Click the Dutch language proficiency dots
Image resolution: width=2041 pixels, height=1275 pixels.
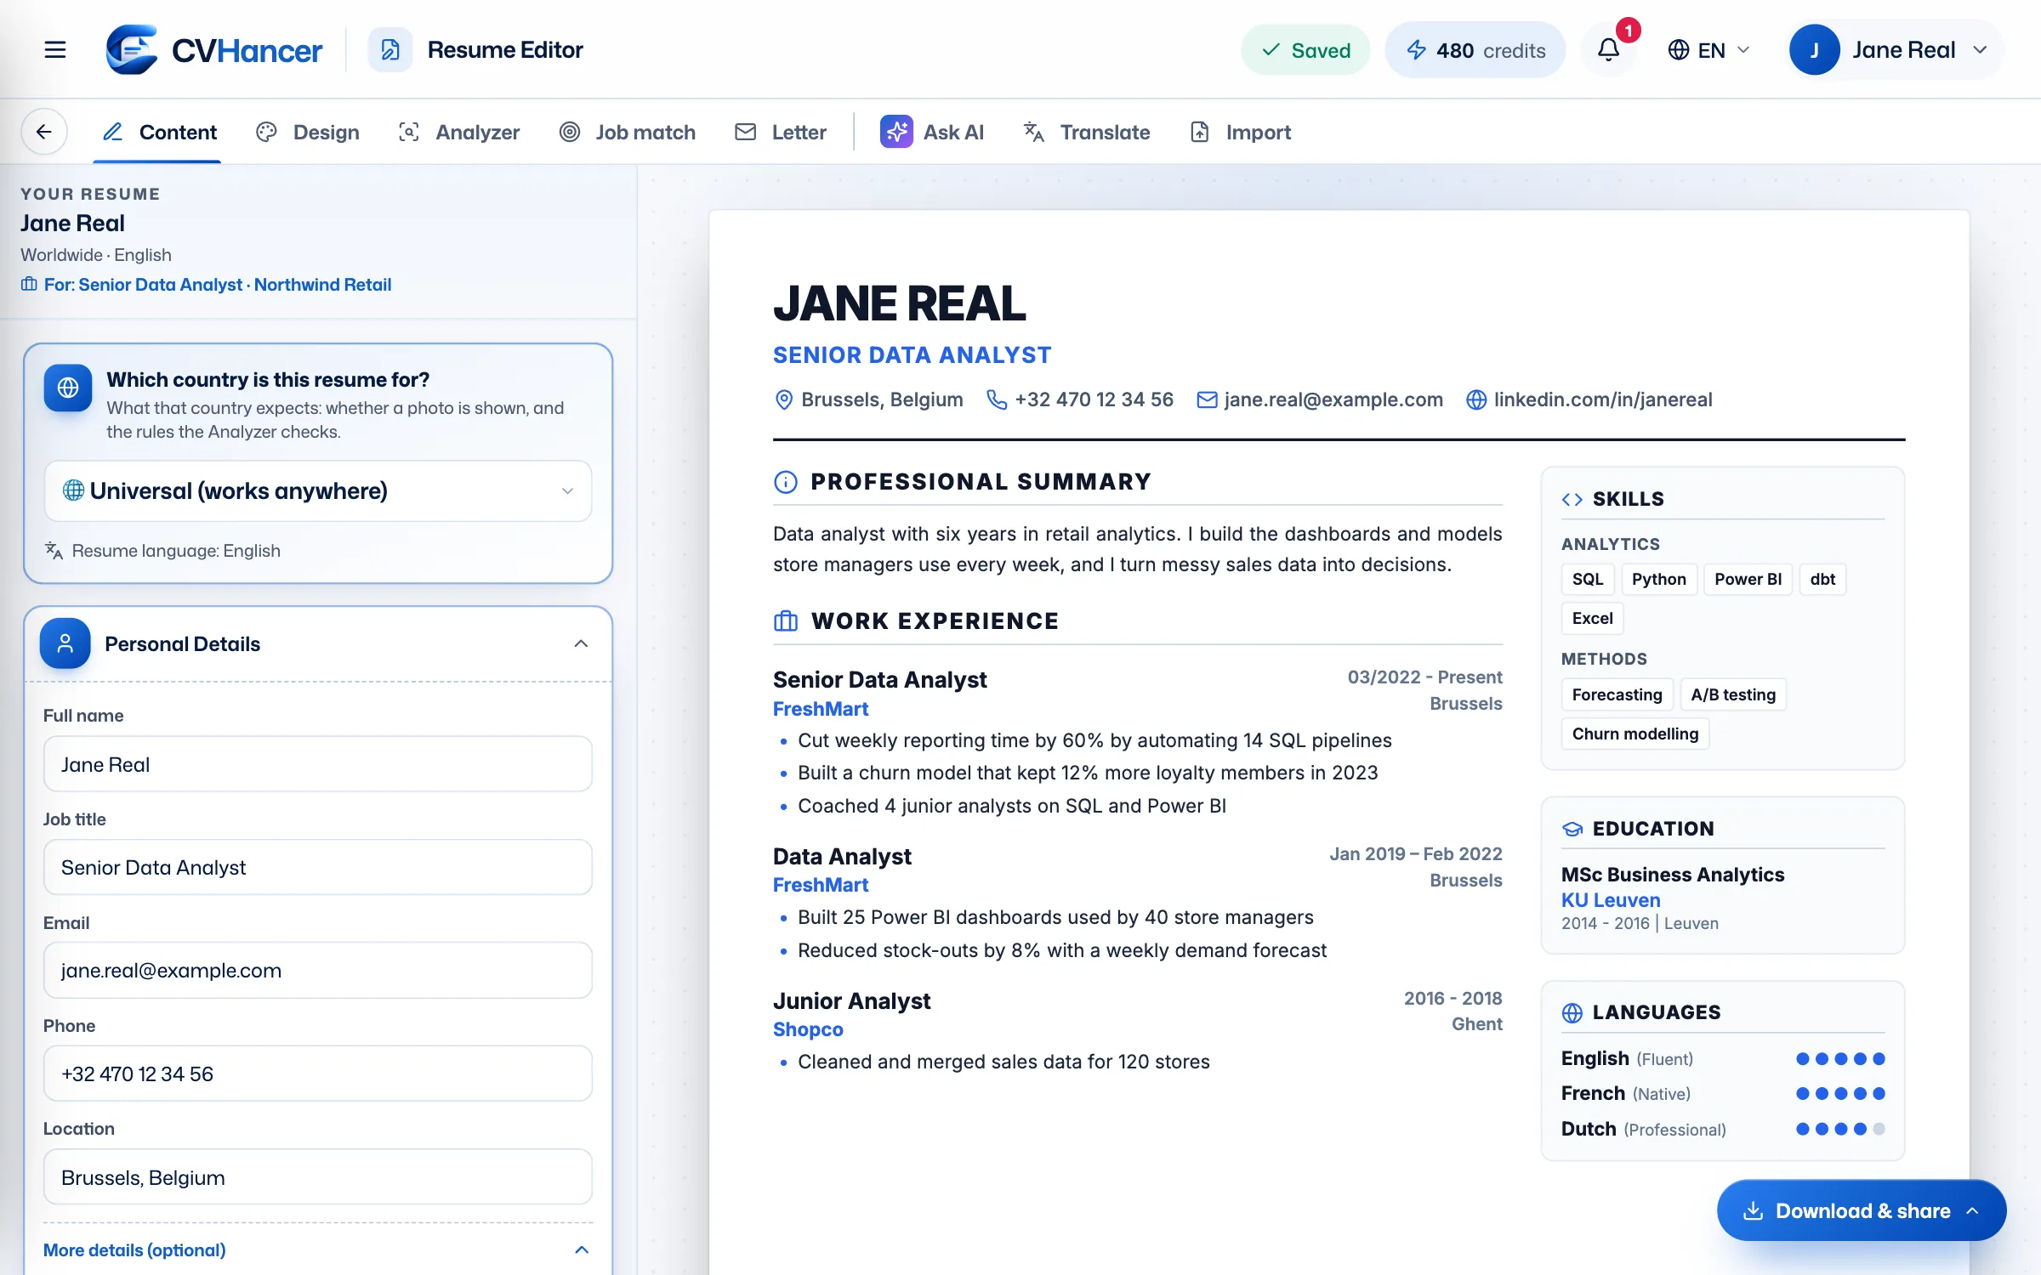(1840, 1129)
